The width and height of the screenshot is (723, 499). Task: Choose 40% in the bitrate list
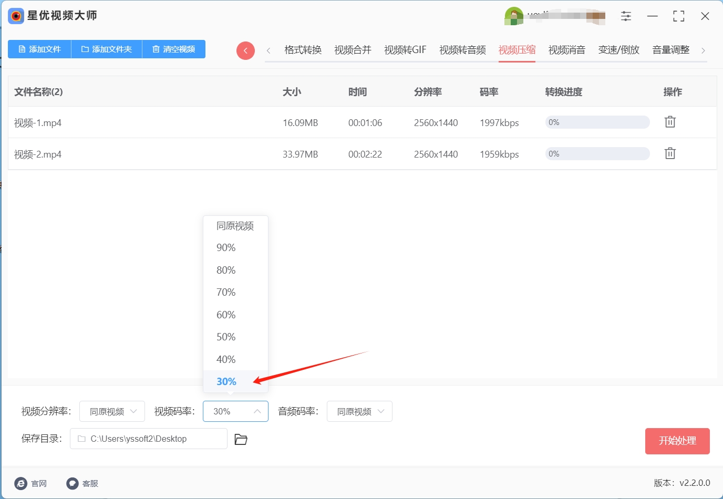[235, 359]
